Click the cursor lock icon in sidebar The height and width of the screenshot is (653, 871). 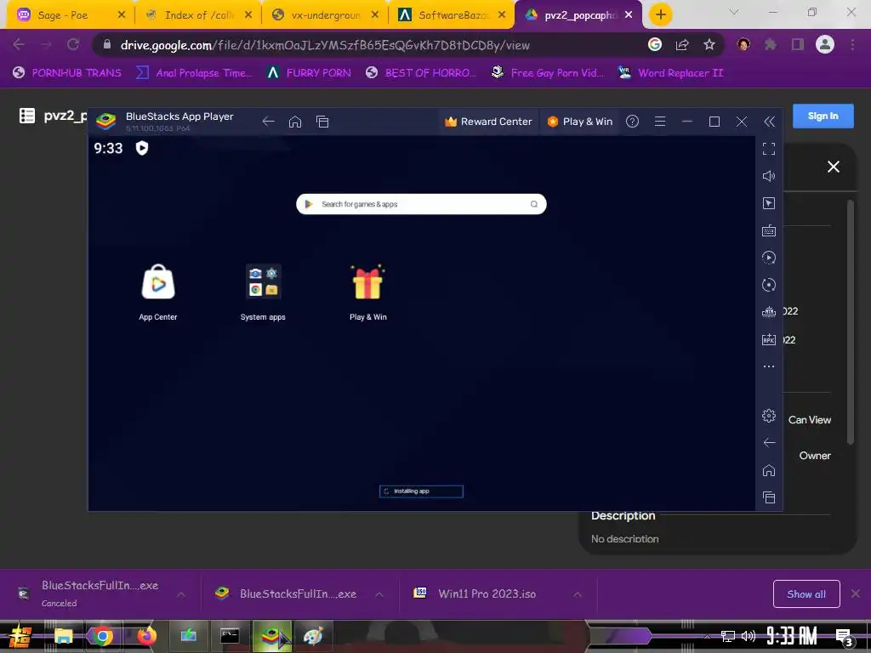click(769, 203)
